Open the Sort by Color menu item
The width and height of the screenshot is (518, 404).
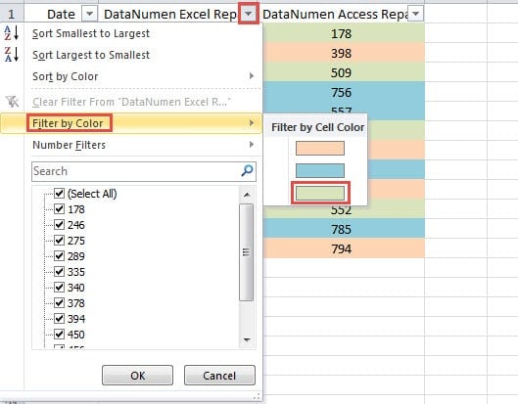(131, 76)
